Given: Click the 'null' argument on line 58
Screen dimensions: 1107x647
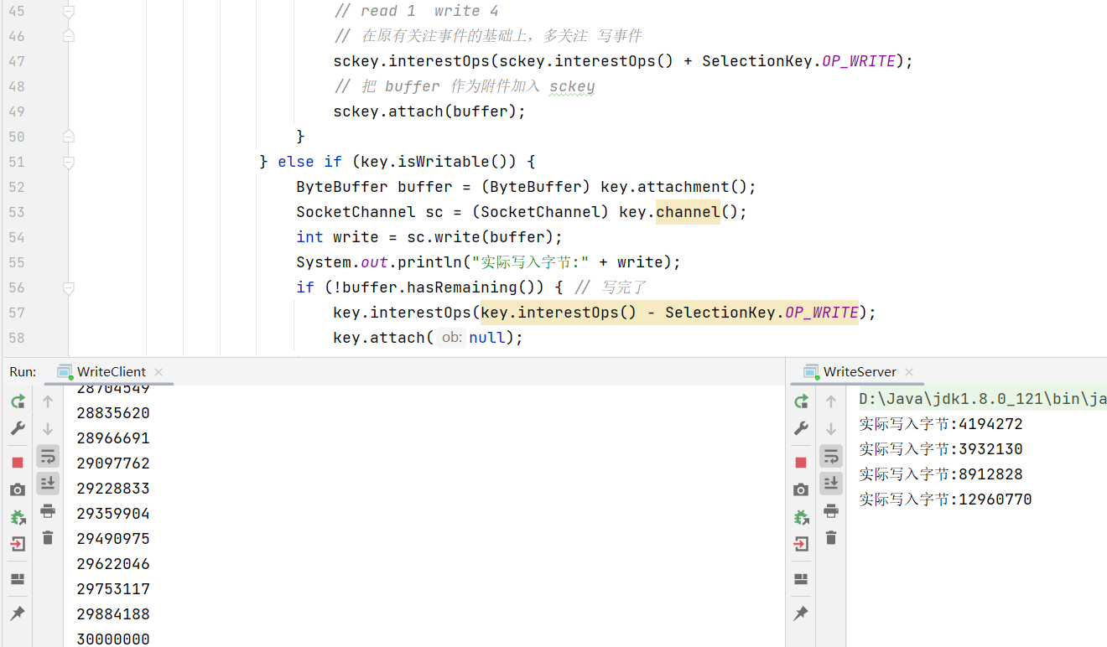Looking at the screenshot, I should tap(486, 338).
